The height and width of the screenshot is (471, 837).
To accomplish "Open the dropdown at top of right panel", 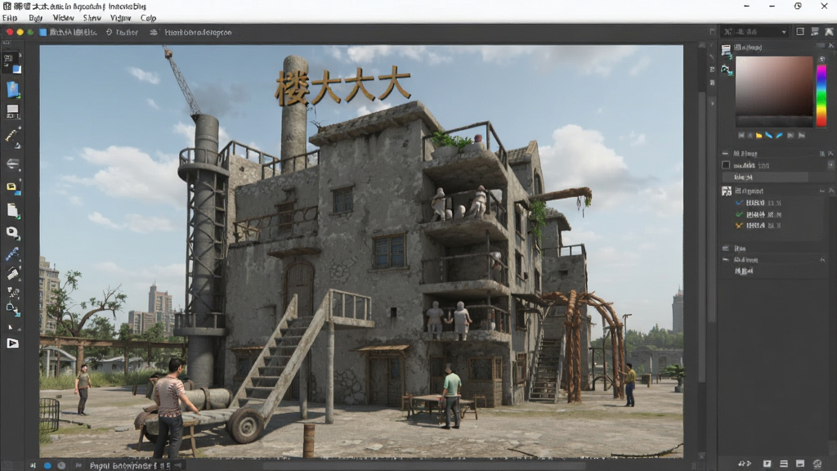I will [x=754, y=32].
